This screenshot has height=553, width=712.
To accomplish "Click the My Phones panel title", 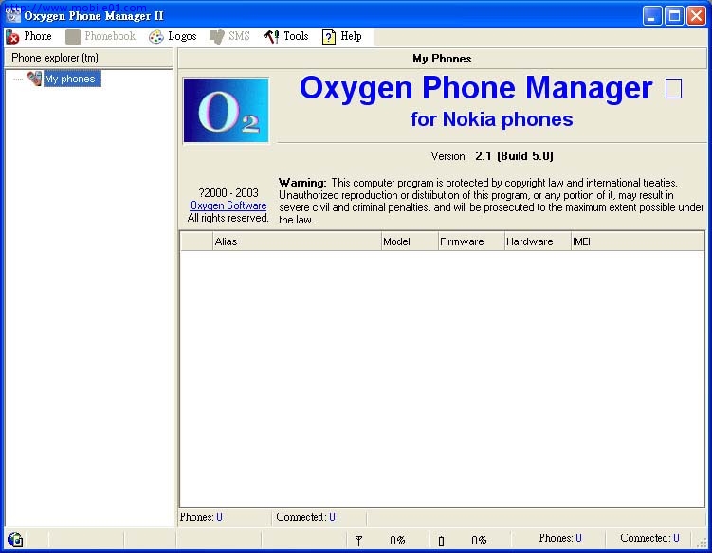I will [x=443, y=59].
